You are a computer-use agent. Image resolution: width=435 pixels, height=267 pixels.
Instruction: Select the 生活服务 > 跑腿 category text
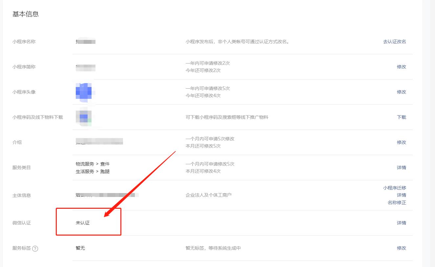coord(93,171)
